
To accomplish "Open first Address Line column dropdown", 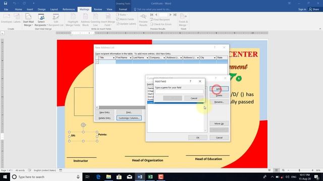I will pos(181,58).
